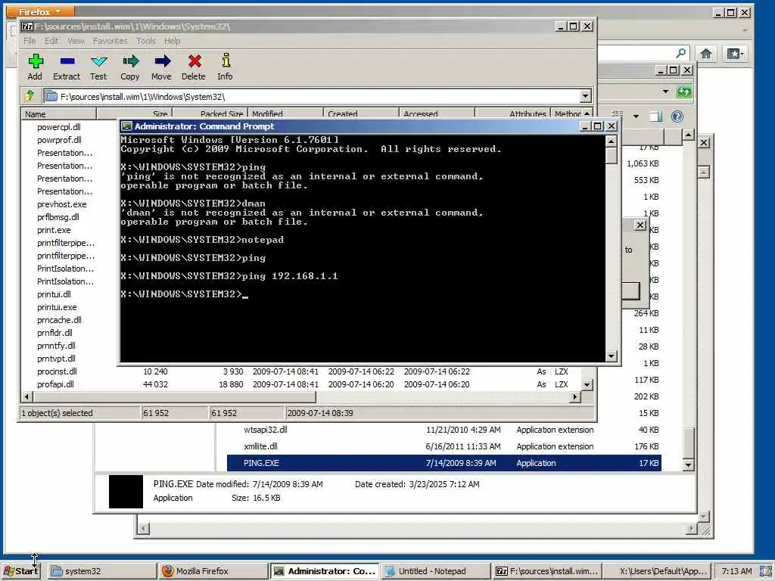The height and width of the screenshot is (581, 775).
Task: Open the orange Firefox menu button
Action: 40,11
